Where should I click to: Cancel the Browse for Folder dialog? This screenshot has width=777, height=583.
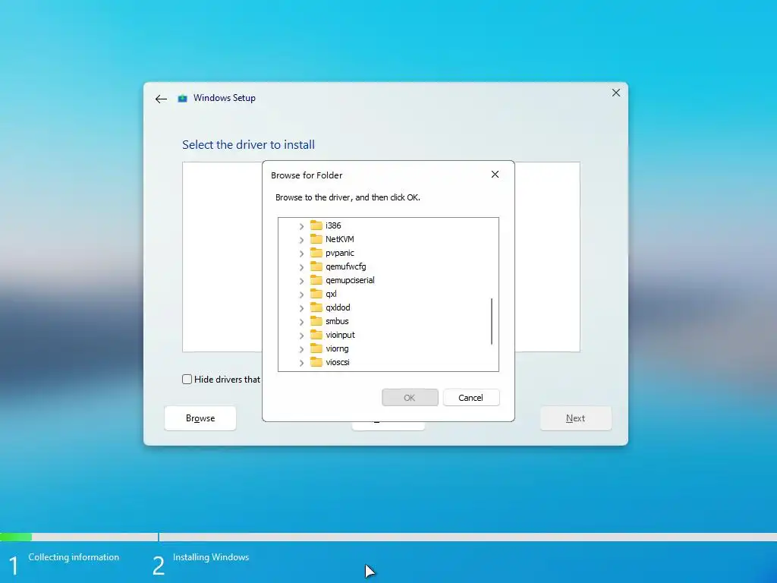point(470,398)
